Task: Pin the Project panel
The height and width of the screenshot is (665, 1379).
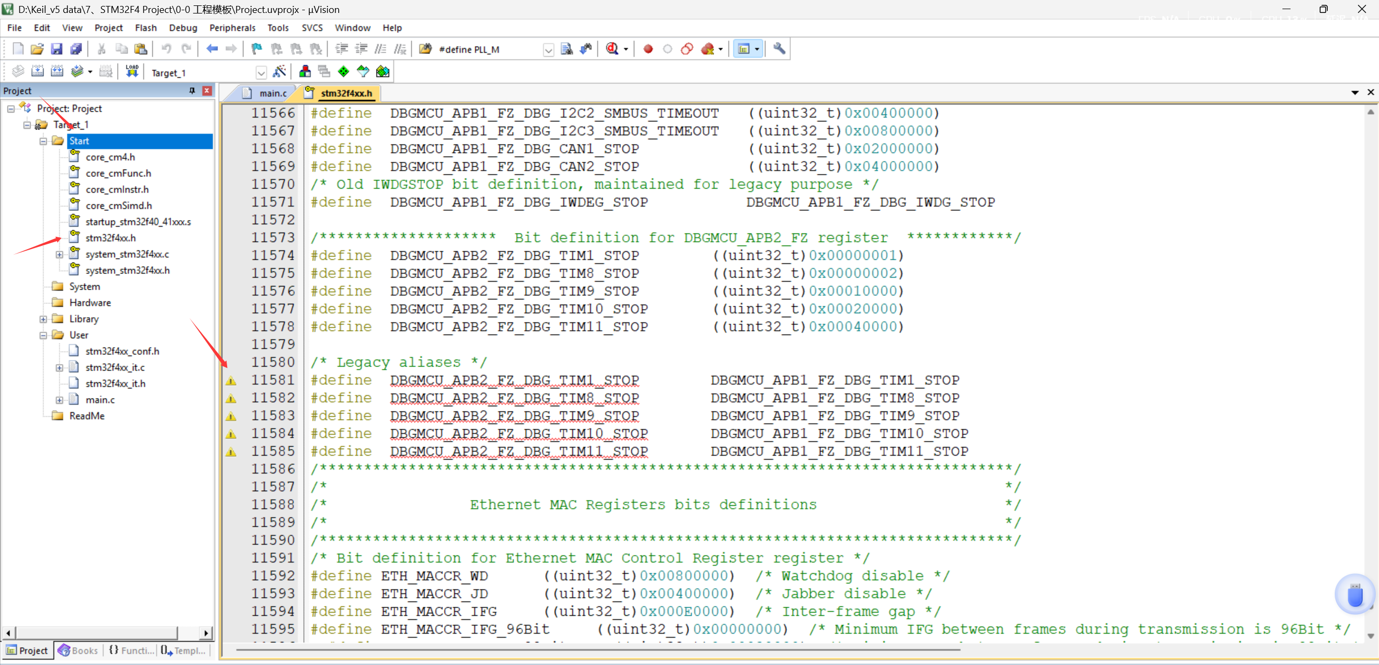Action: (192, 91)
